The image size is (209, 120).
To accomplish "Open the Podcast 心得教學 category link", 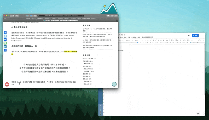I will pyautogui.click(x=89, y=59).
